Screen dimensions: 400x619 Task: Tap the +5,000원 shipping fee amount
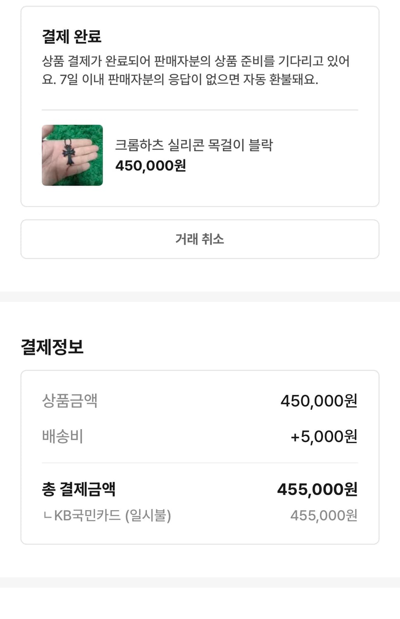point(324,437)
